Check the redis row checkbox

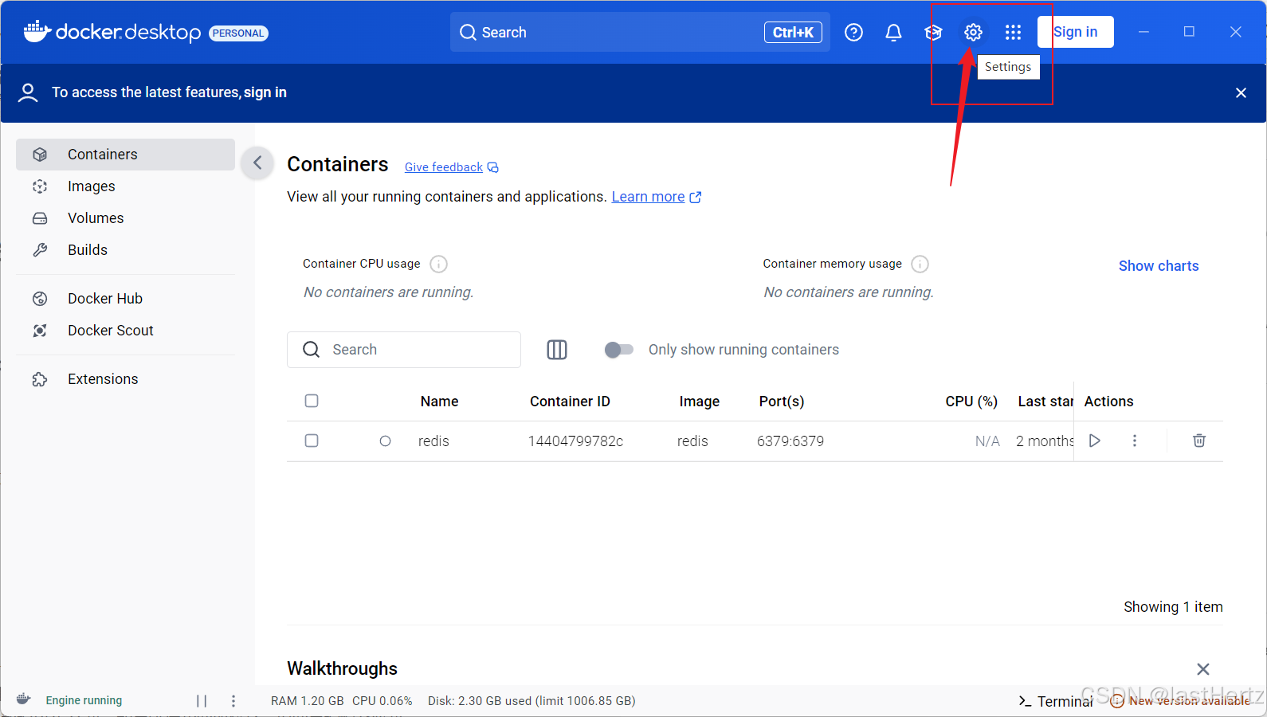pyautogui.click(x=312, y=441)
